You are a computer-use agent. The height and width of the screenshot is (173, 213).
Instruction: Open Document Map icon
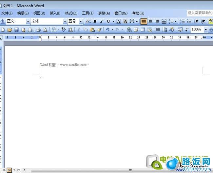pyautogui.click(x=180, y=29)
